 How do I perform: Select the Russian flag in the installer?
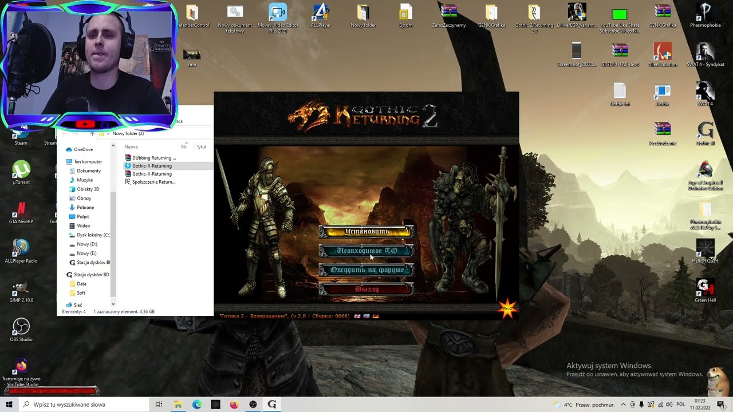tap(366, 316)
